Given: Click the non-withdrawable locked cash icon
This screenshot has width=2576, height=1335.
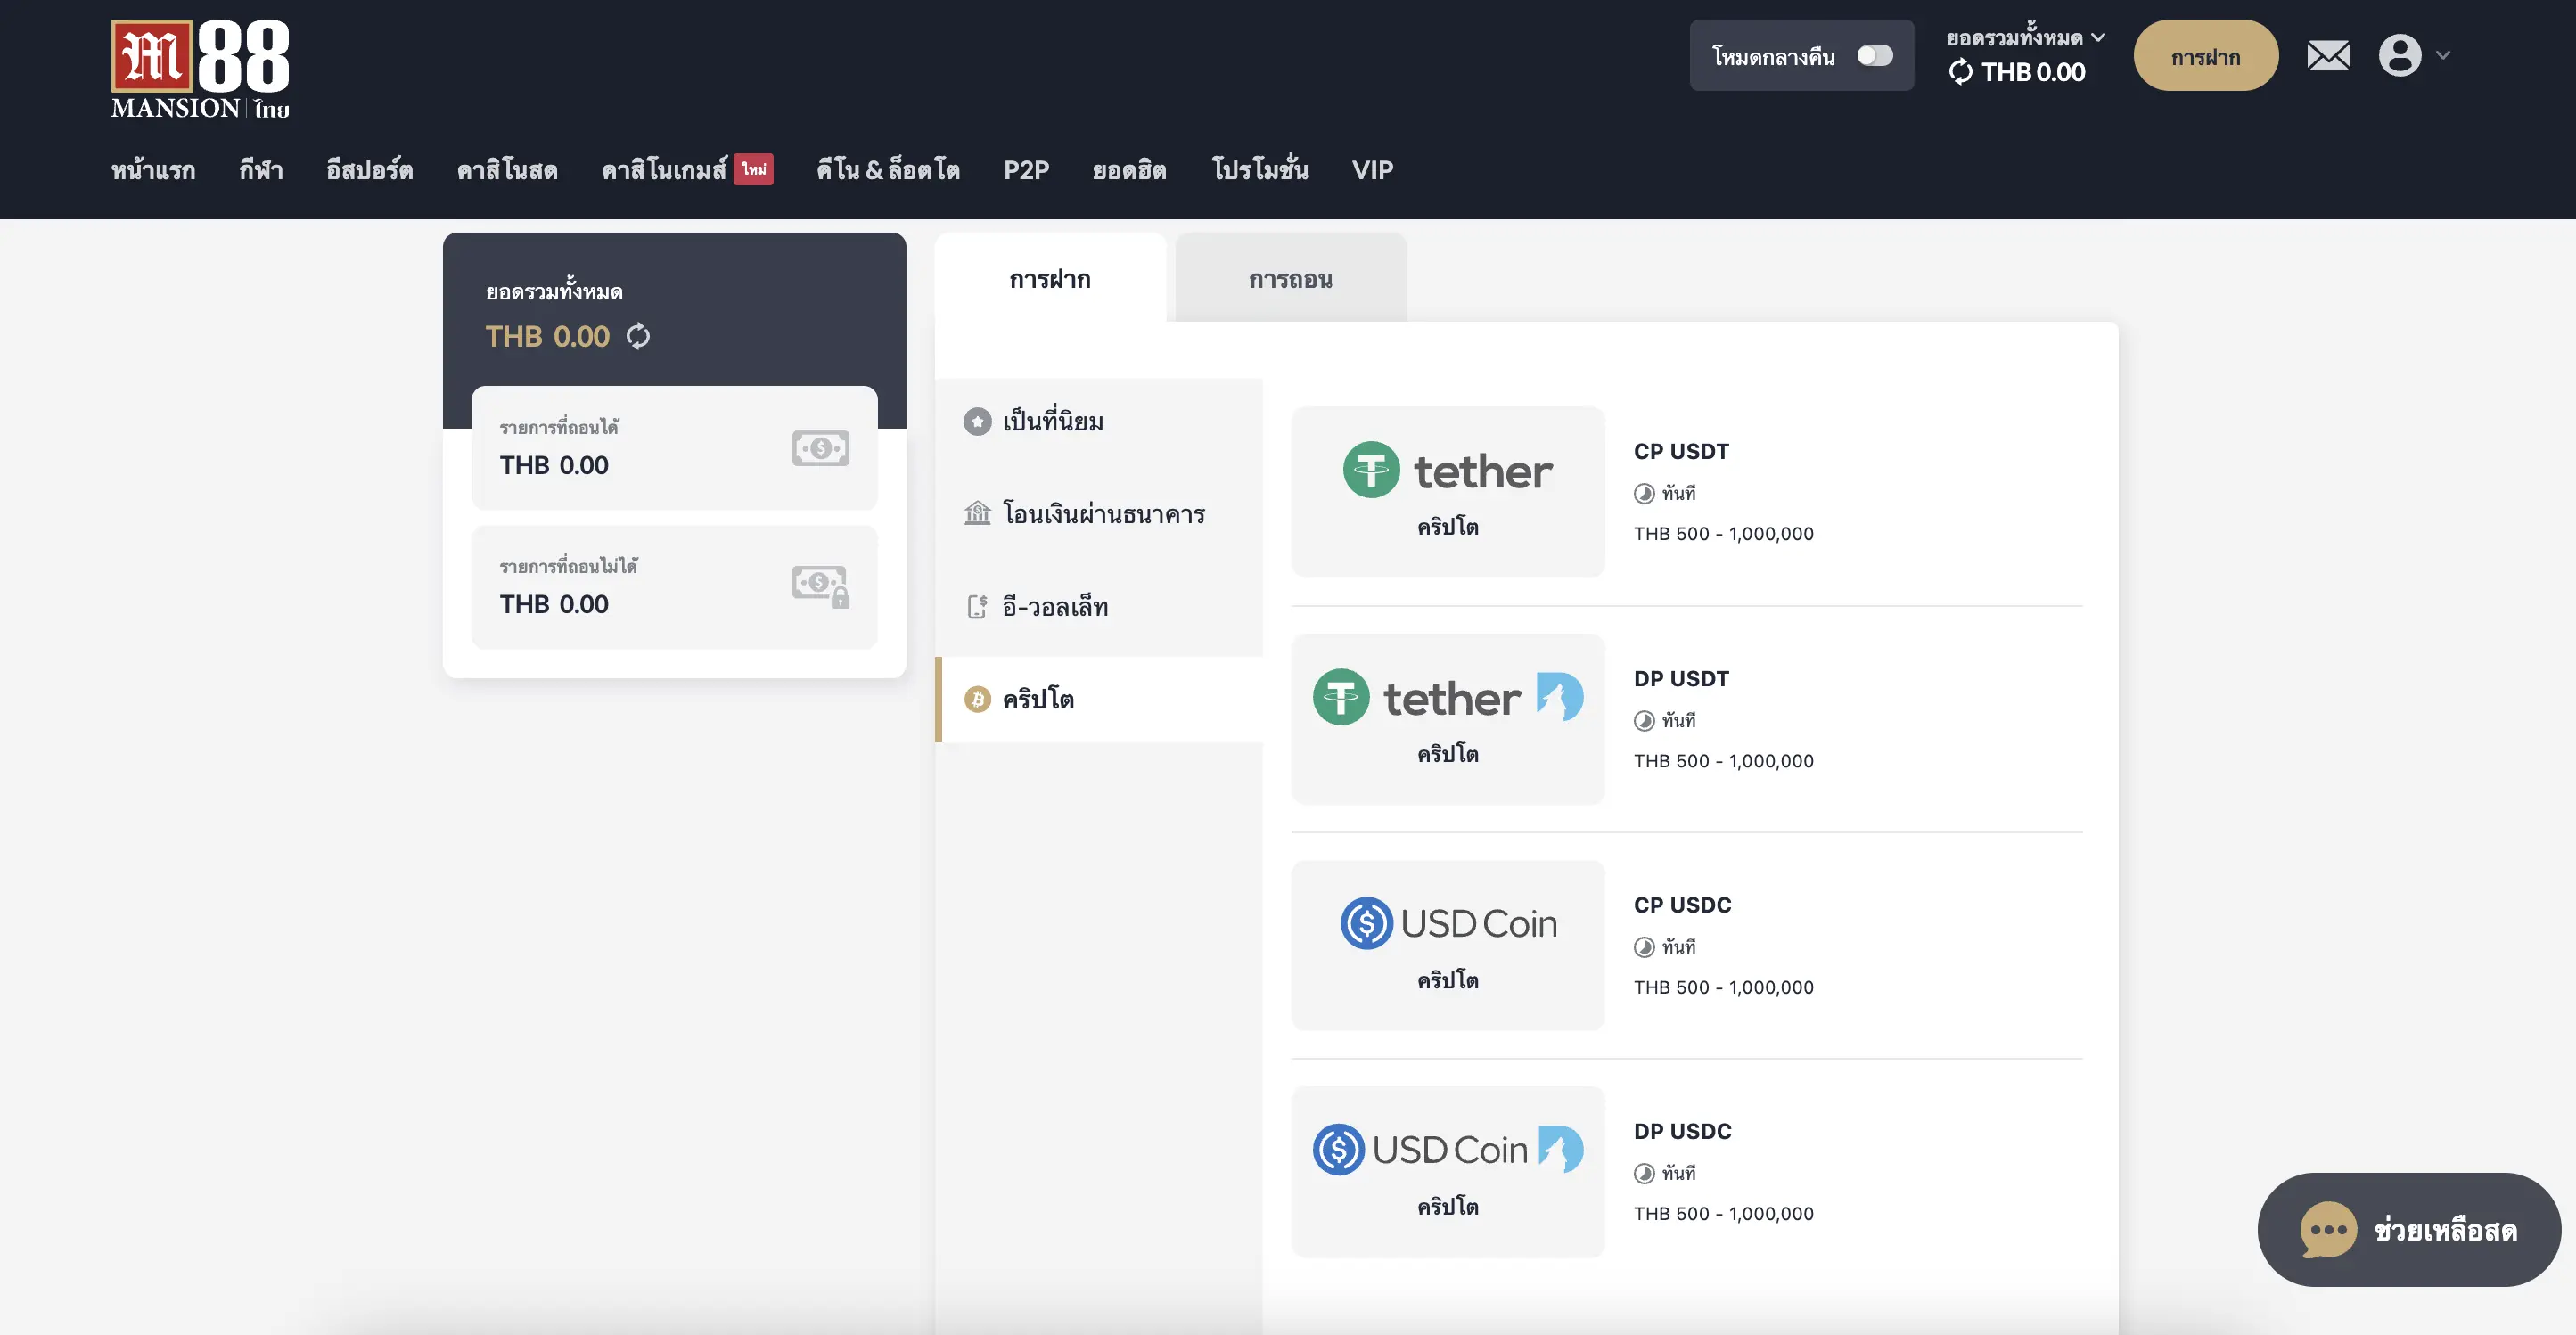Looking at the screenshot, I should click(820, 586).
